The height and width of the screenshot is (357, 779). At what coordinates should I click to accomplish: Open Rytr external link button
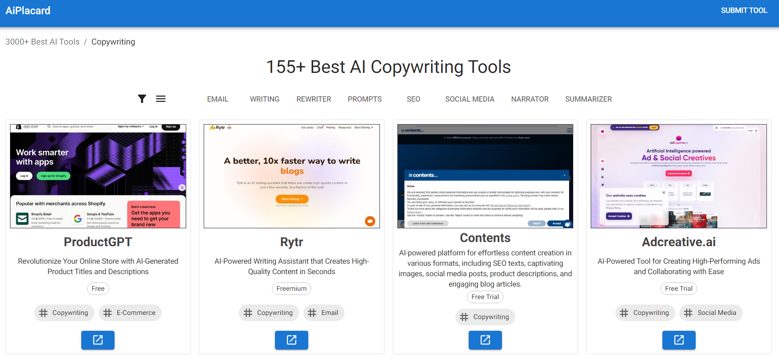pyautogui.click(x=292, y=340)
